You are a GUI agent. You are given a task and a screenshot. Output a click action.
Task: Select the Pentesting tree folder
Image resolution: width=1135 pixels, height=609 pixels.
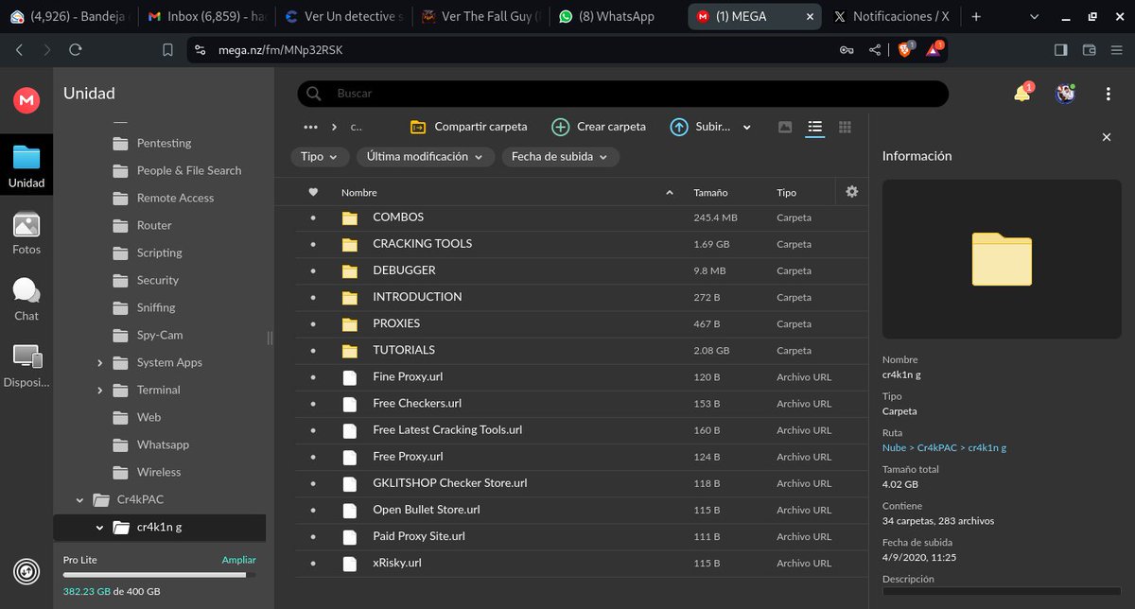[164, 143]
